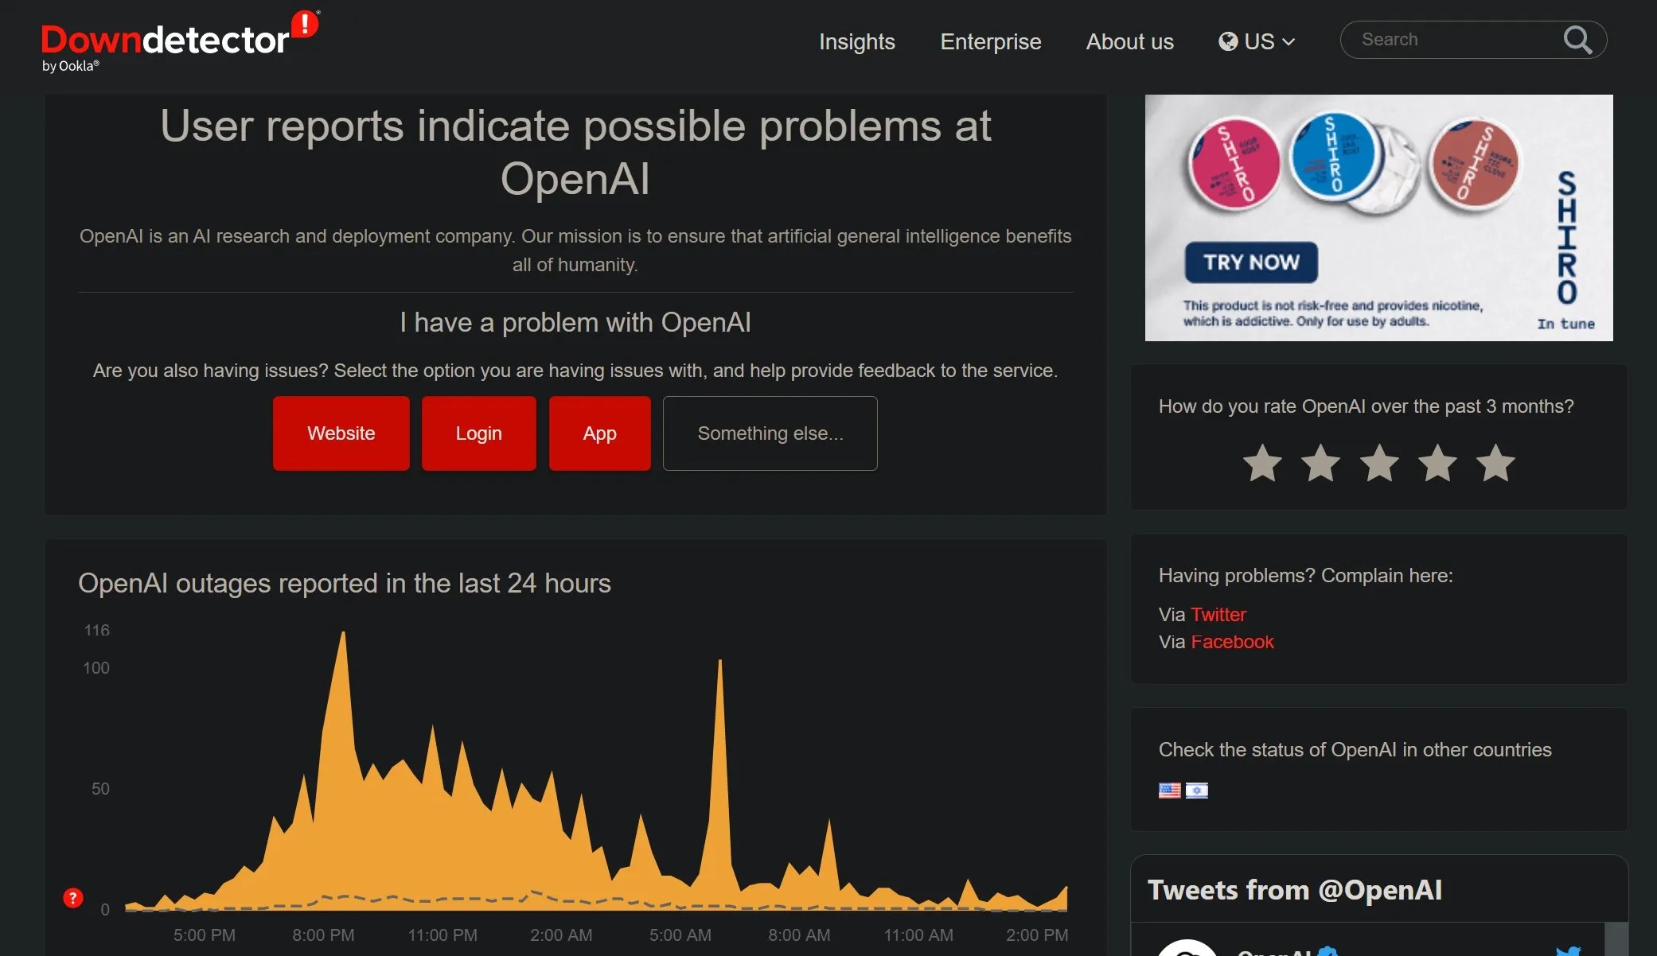Viewport: 1657px width, 956px height.
Task: Go to the About us page
Action: point(1129,41)
